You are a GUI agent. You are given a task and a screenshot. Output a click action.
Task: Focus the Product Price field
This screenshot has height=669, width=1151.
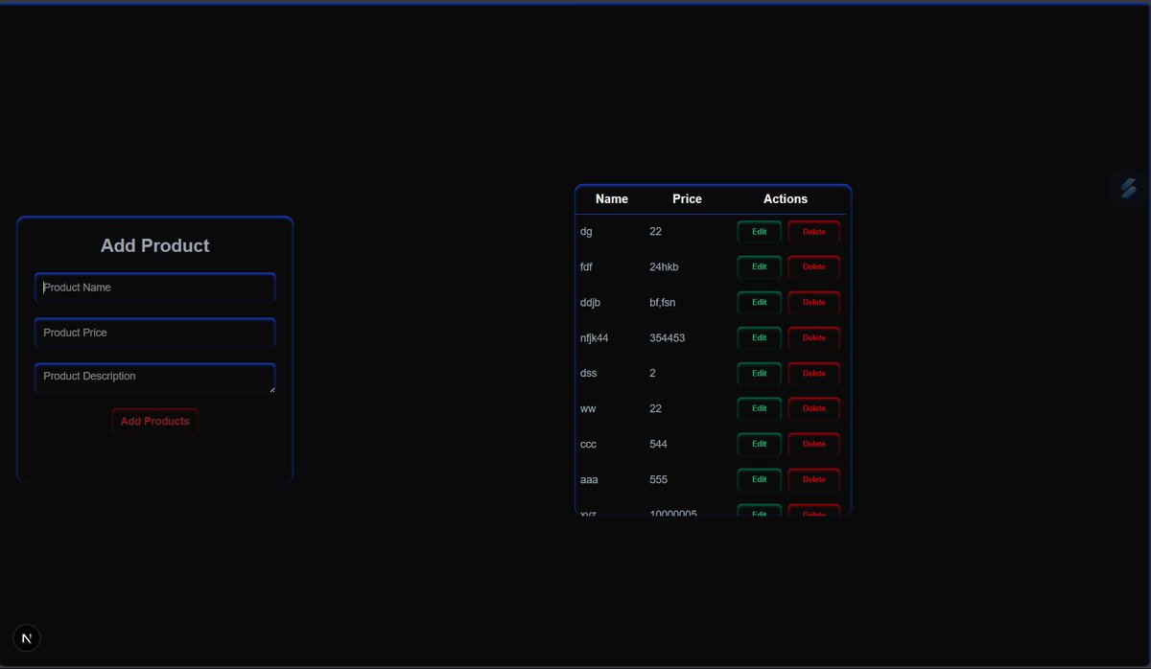[155, 333]
